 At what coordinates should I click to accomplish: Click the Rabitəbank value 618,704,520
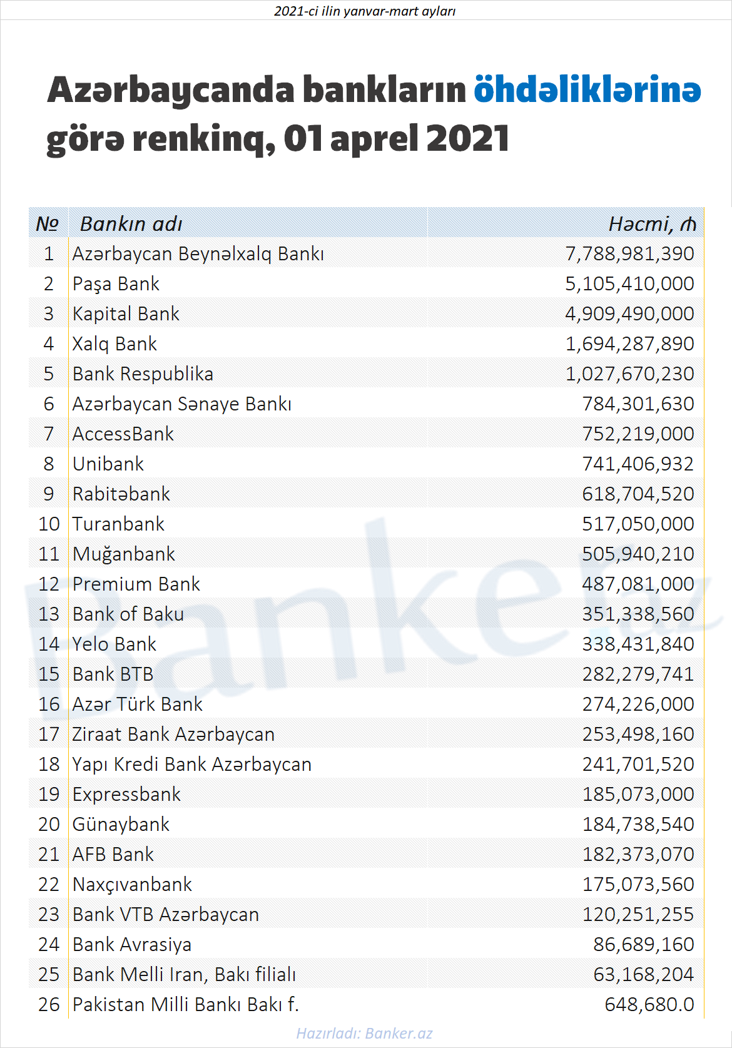[x=638, y=494]
